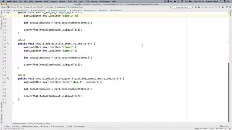
Task: Click the revert changes arrow icon
Action: (219, 7)
